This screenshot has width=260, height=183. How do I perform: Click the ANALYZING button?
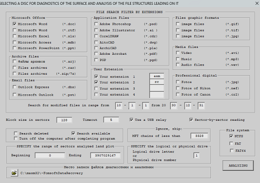click(238, 166)
